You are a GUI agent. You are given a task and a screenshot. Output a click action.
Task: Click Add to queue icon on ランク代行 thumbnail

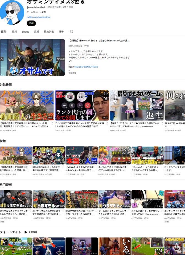106,98
